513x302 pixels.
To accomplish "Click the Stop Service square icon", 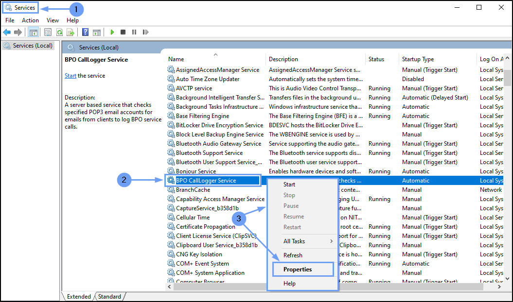I will (123, 33).
